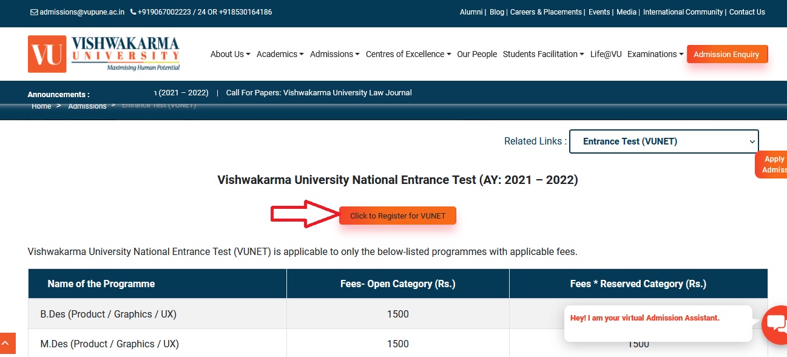Click the scroll-to-top arrow button
The image size is (787, 357).
tap(7, 344)
